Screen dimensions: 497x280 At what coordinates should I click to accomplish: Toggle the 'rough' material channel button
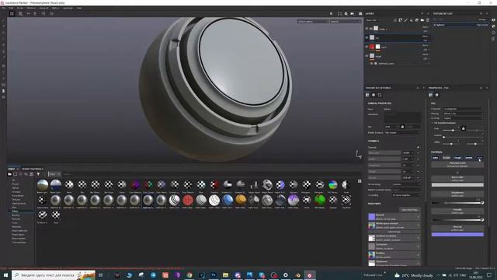point(457,158)
